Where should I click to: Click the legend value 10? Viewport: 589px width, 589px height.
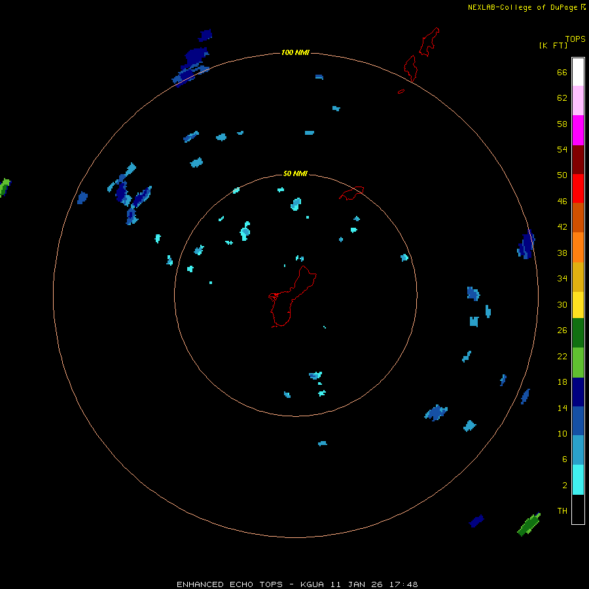[x=562, y=433]
